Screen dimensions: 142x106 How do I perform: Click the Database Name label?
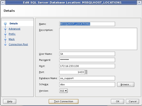(48, 78)
